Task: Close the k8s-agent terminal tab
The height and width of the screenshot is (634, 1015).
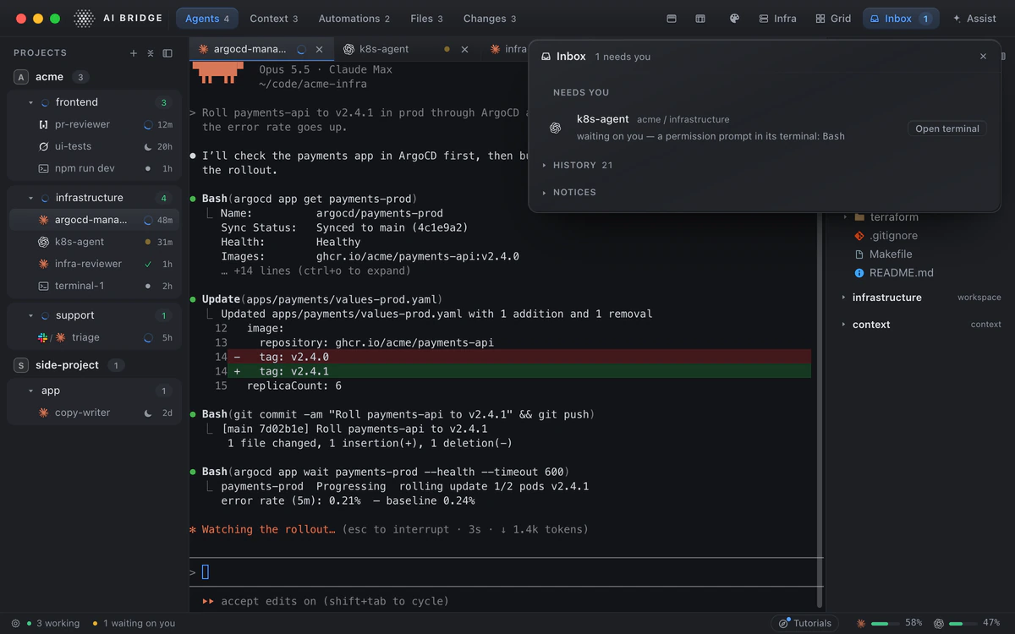Action: 464,50
